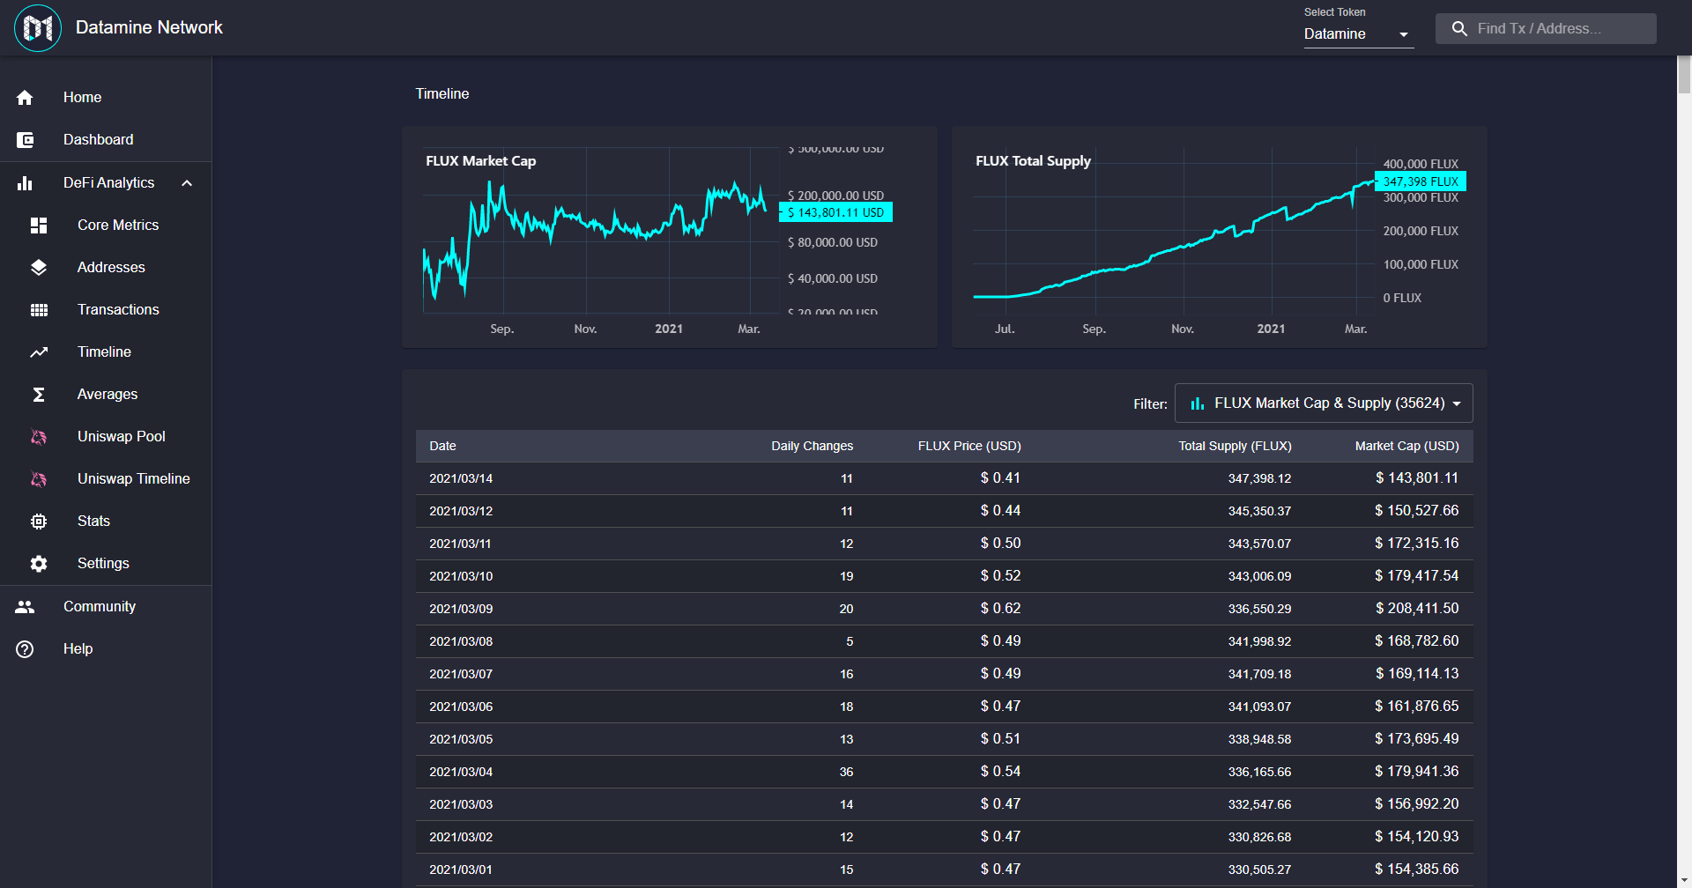Click the 2021/03/08 date cell
1692x888 pixels.
[461, 642]
